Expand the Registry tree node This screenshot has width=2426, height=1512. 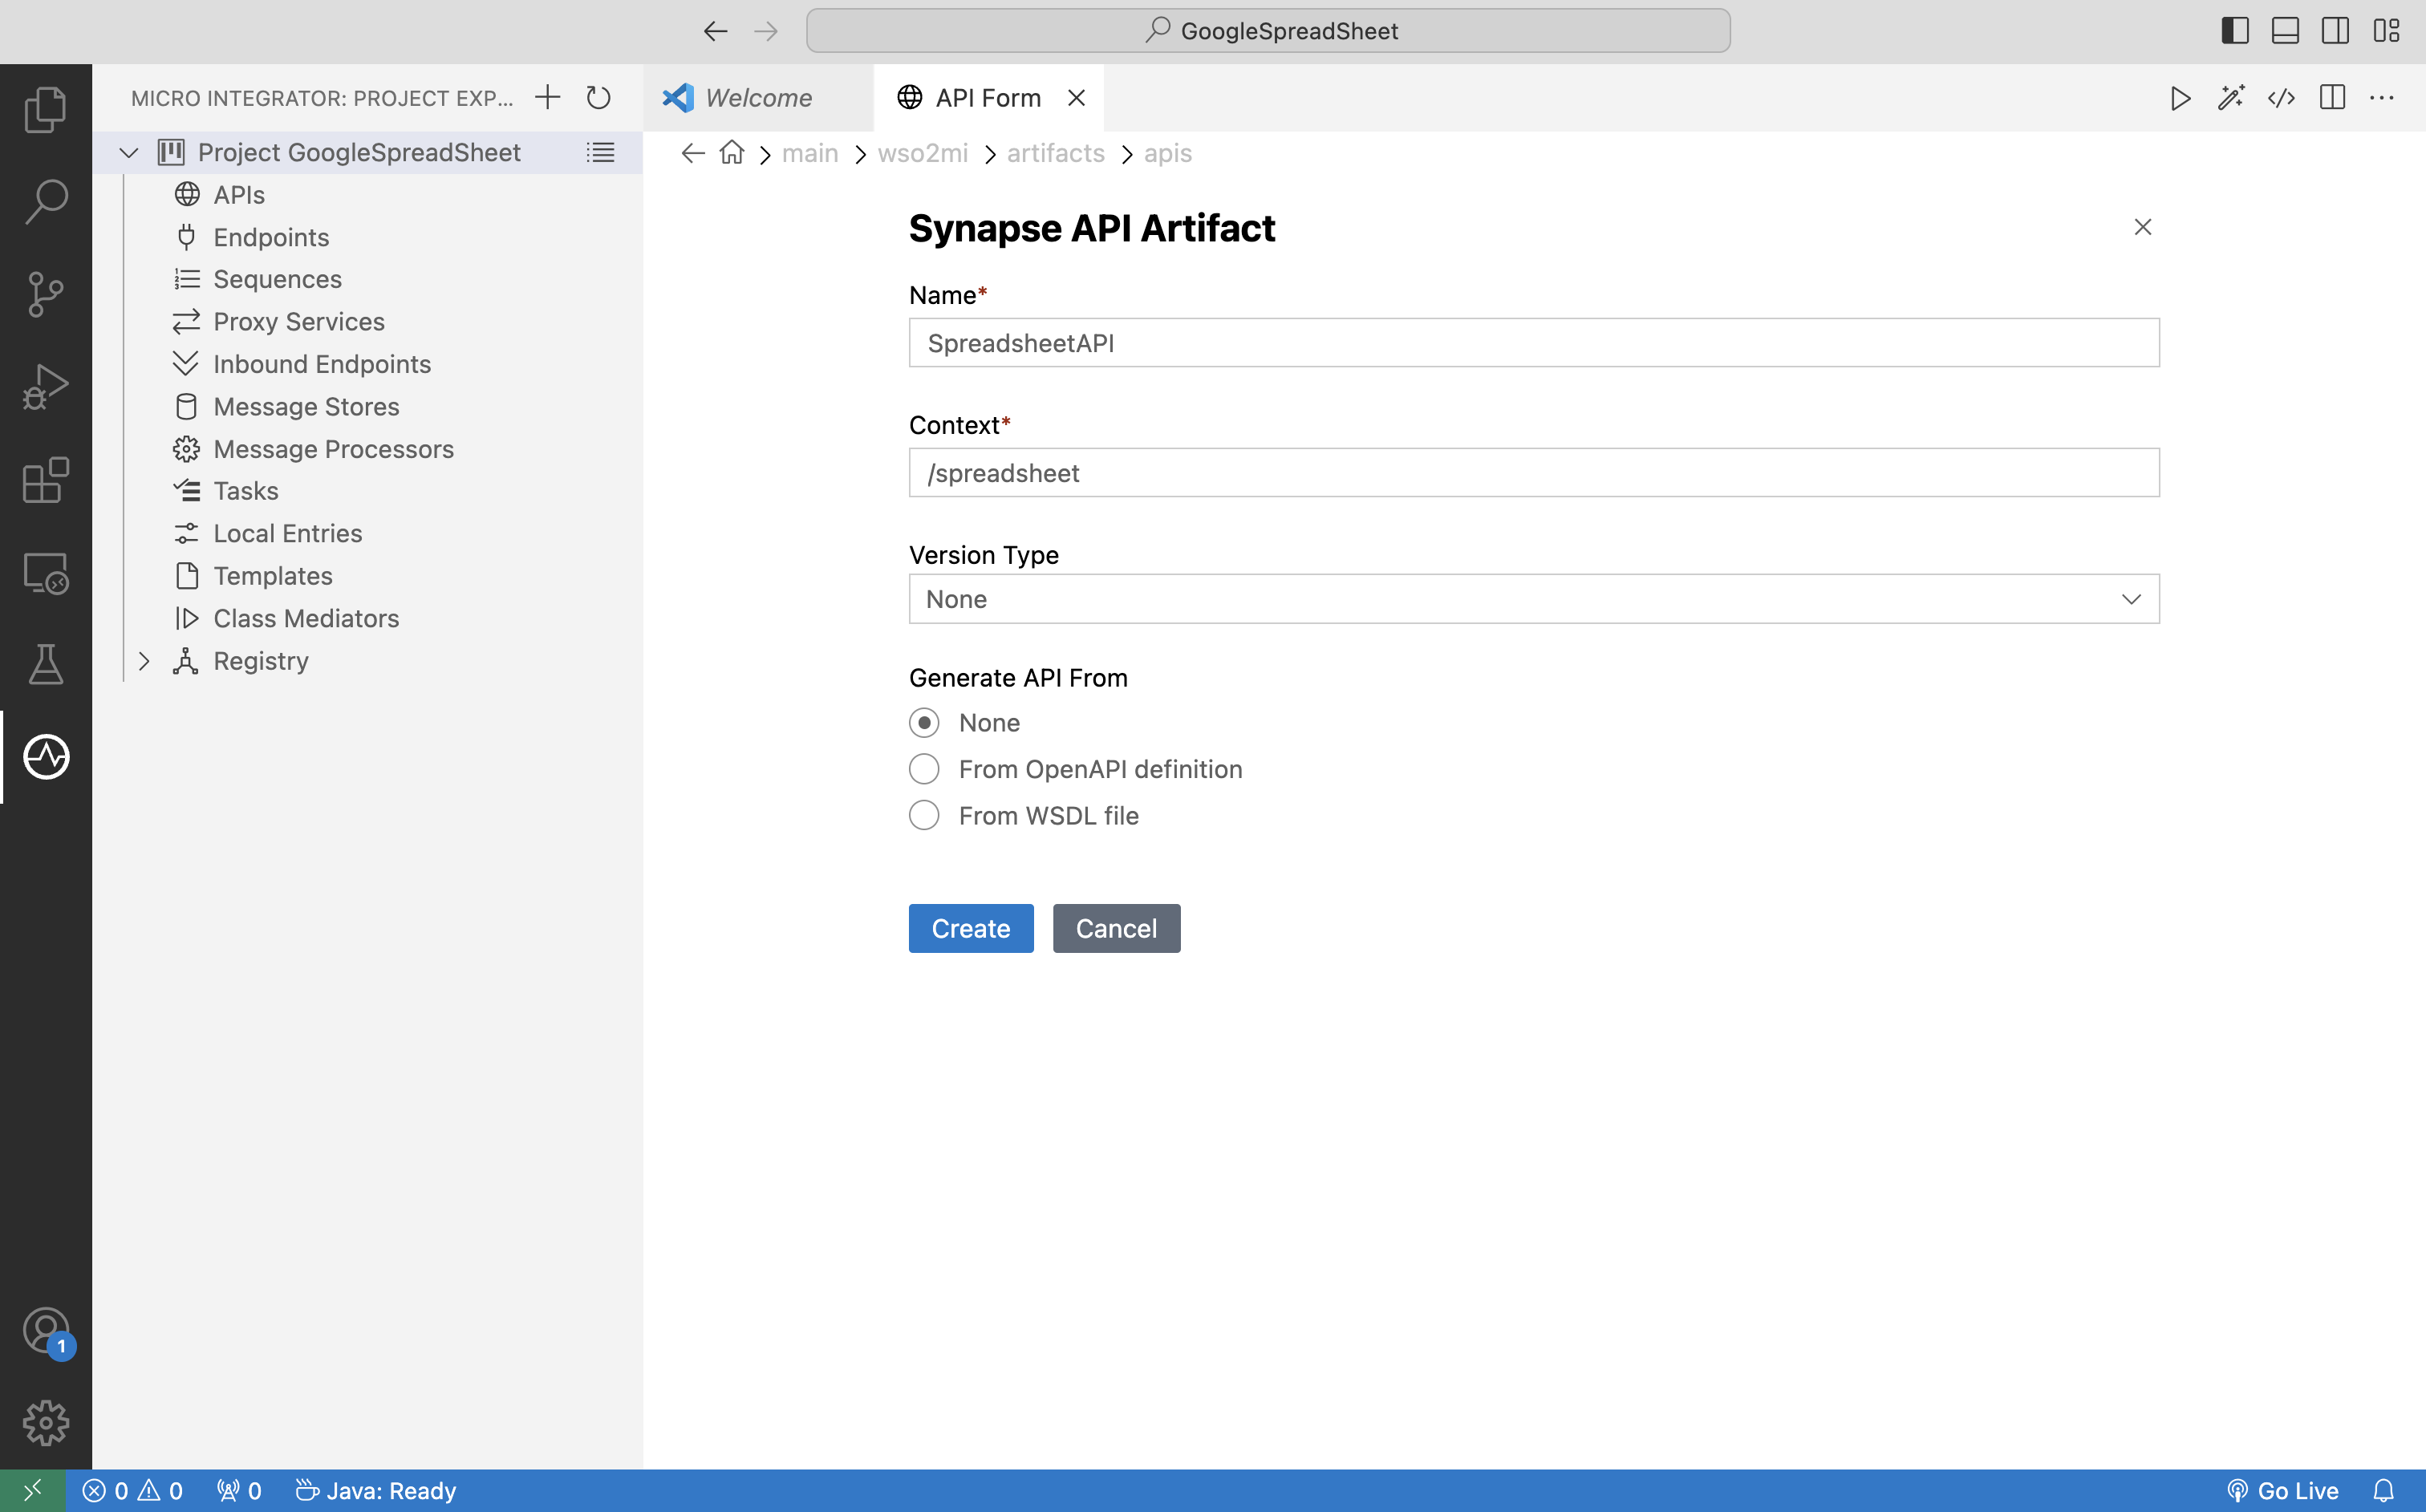144,661
